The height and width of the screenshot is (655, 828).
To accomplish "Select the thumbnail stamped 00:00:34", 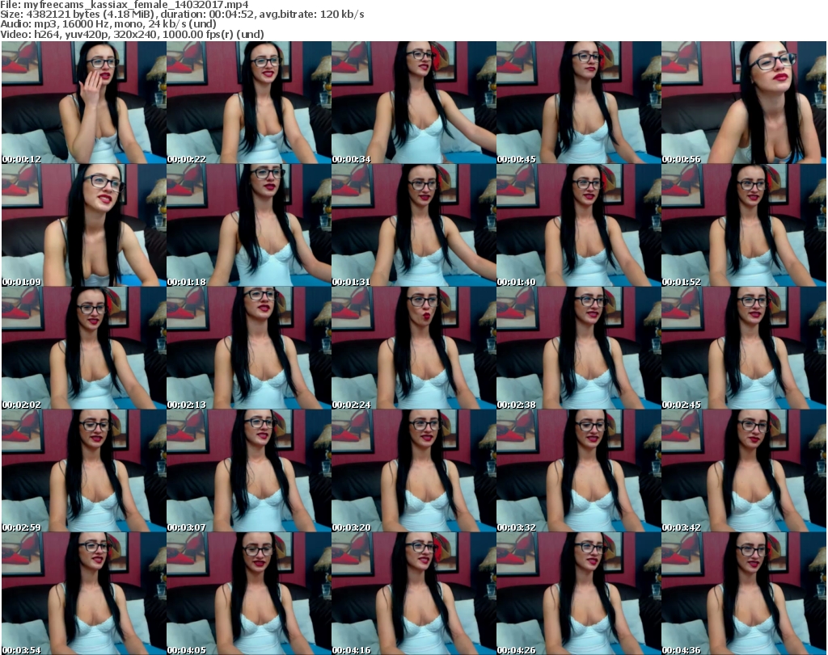I will (413, 103).
